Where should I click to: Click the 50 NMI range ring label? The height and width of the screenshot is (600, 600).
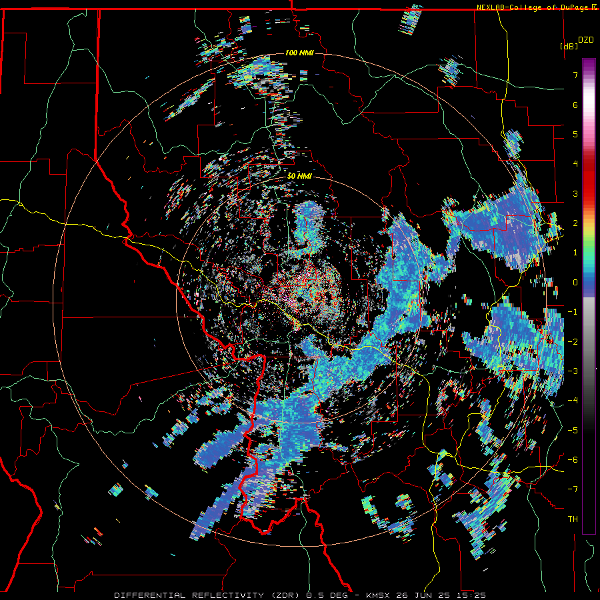(299, 177)
